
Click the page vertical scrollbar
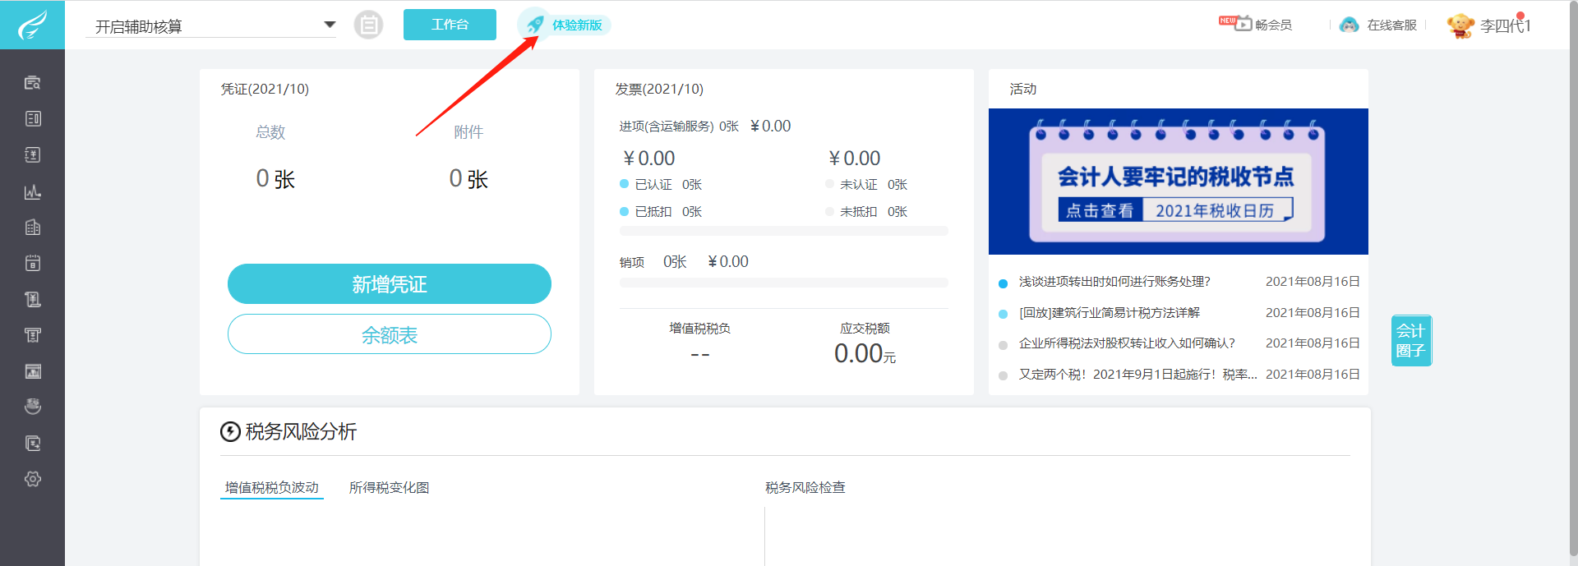[x=1573, y=279]
